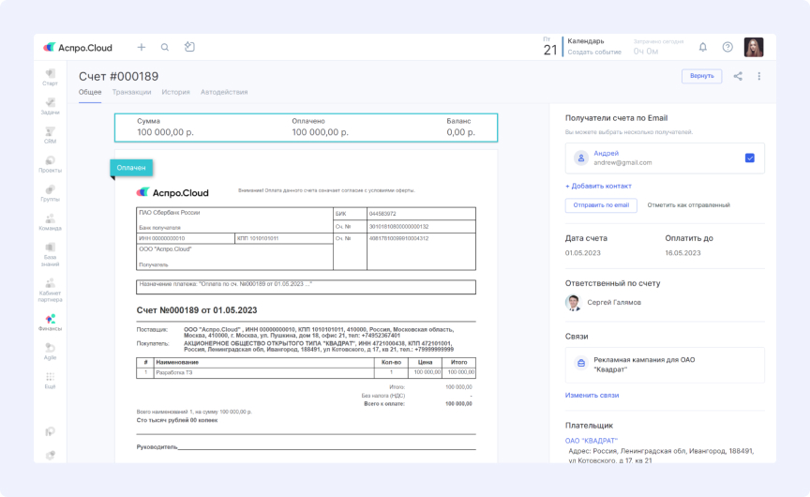Open the three-dot more options menu

click(x=759, y=76)
